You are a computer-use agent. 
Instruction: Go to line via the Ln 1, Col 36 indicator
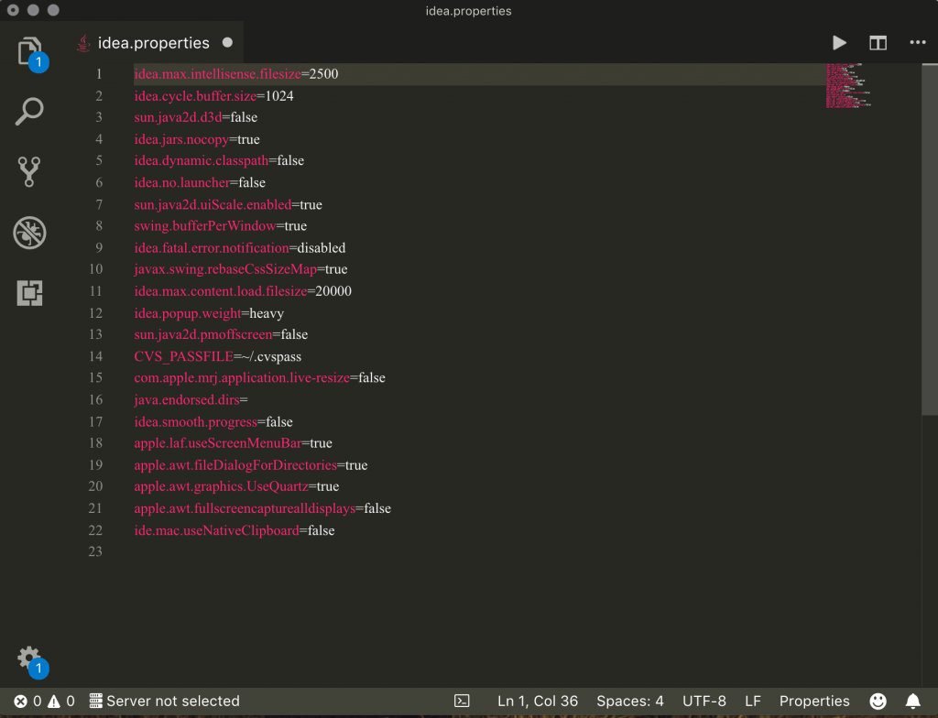click(x=538, y=701)
